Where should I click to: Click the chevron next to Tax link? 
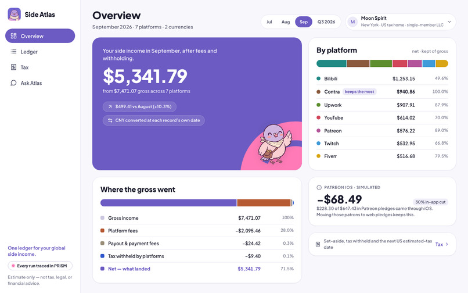tap(447, 244)
